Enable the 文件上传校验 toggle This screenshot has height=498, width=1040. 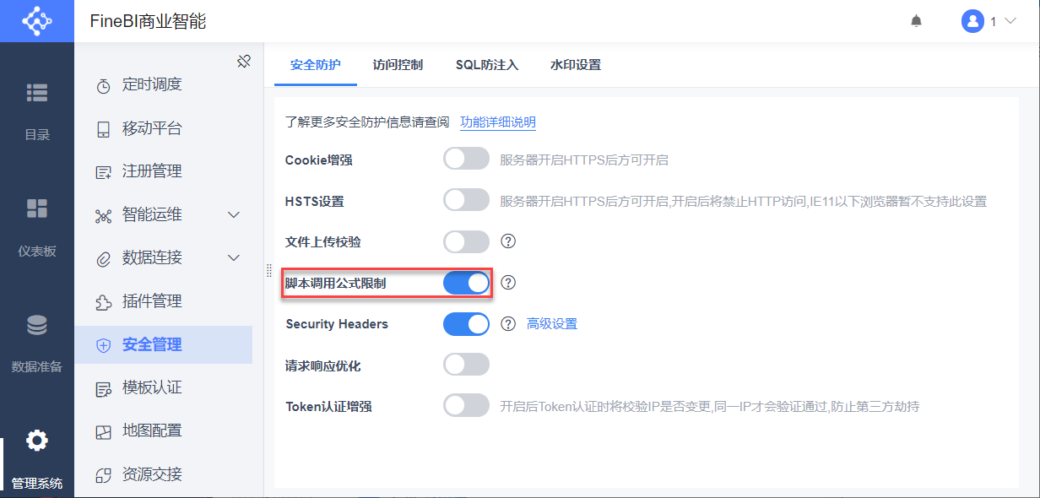click(466, 241)
